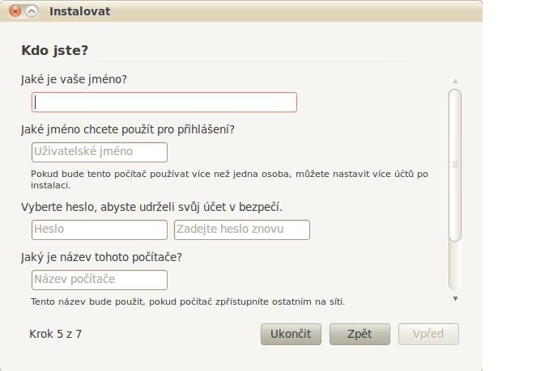Go back with the Zpět button

(x=359, y=334)
